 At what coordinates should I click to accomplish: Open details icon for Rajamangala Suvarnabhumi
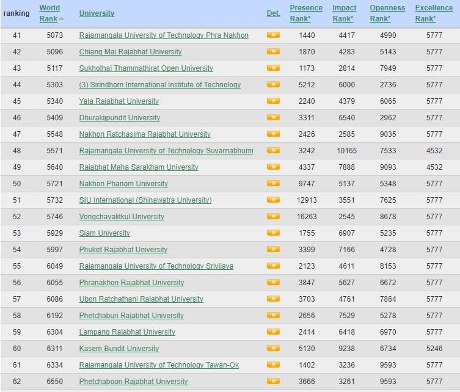tap(273, 150)
